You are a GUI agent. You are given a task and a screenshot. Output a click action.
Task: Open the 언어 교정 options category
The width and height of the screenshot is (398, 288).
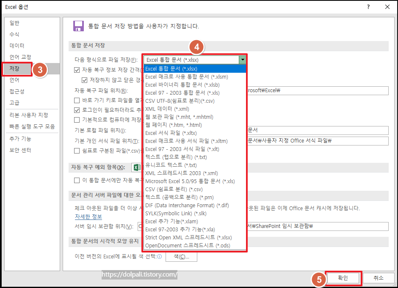pyautogui.click(x=32, y=57)
